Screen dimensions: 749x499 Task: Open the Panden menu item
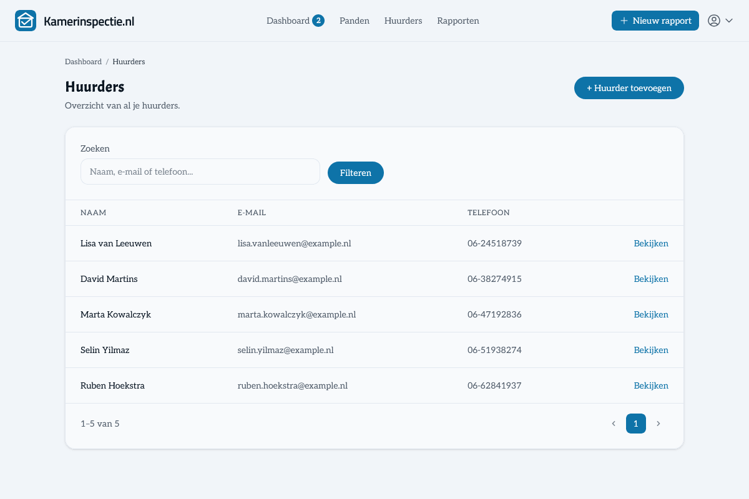tap(355, 21)
